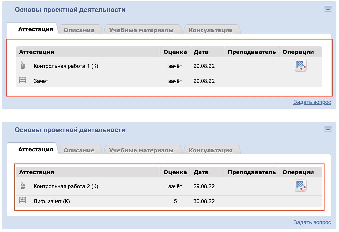Collapse the first Основы проектной деятельности panel
339x232 pixels.
(x=328, y=9)
